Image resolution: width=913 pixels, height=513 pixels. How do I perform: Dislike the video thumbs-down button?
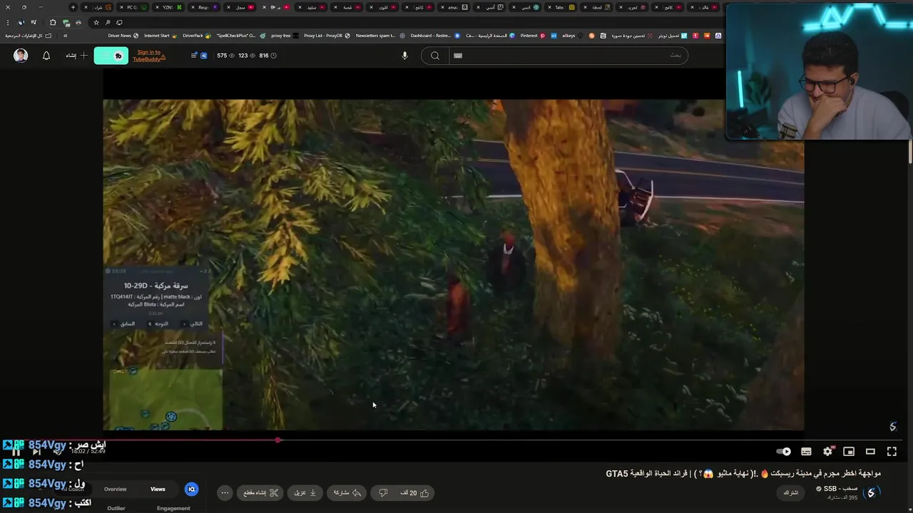click(x=383, y=493)
